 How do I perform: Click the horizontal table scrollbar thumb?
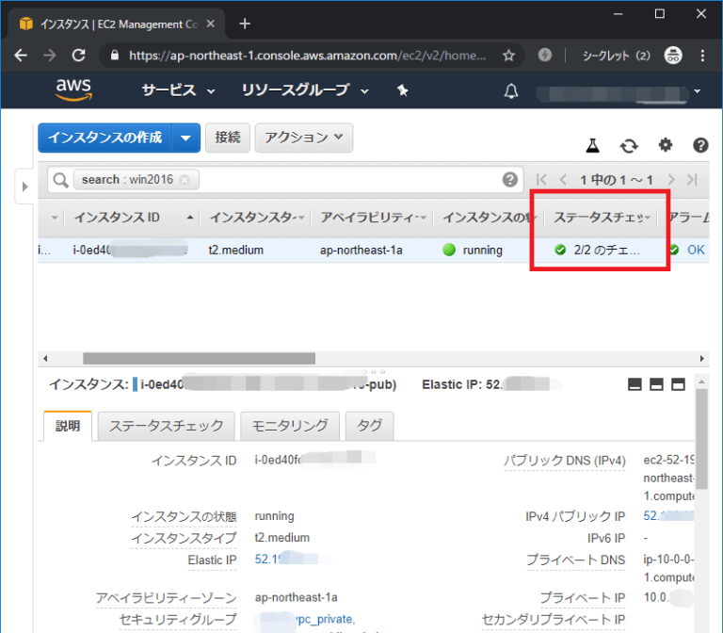(x=199, y=359)
